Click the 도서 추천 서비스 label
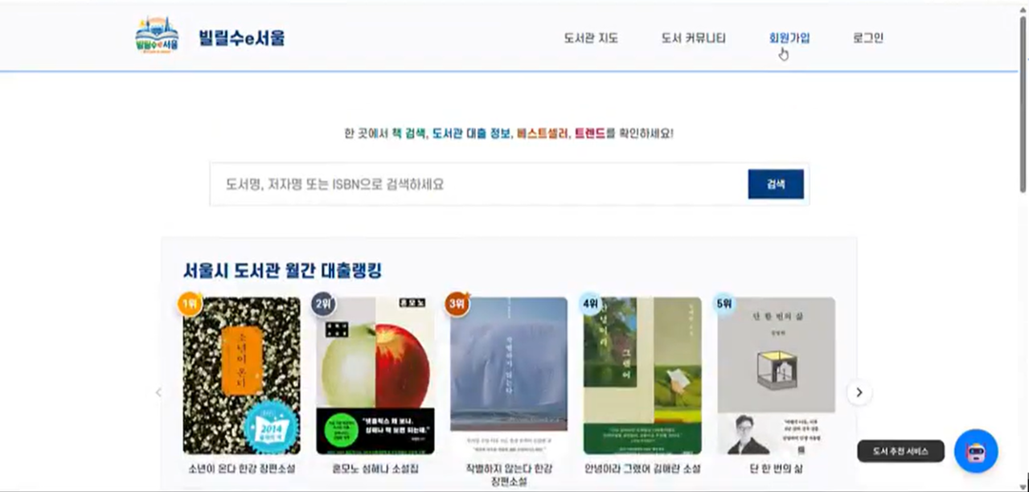1029x492 pixels. tap(900, 452)
